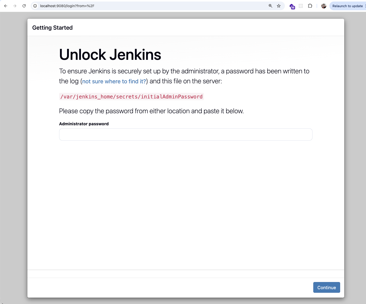Open Chrome's three-dot menu
This screenshot has width=366, height=304.
click(365, 6)
